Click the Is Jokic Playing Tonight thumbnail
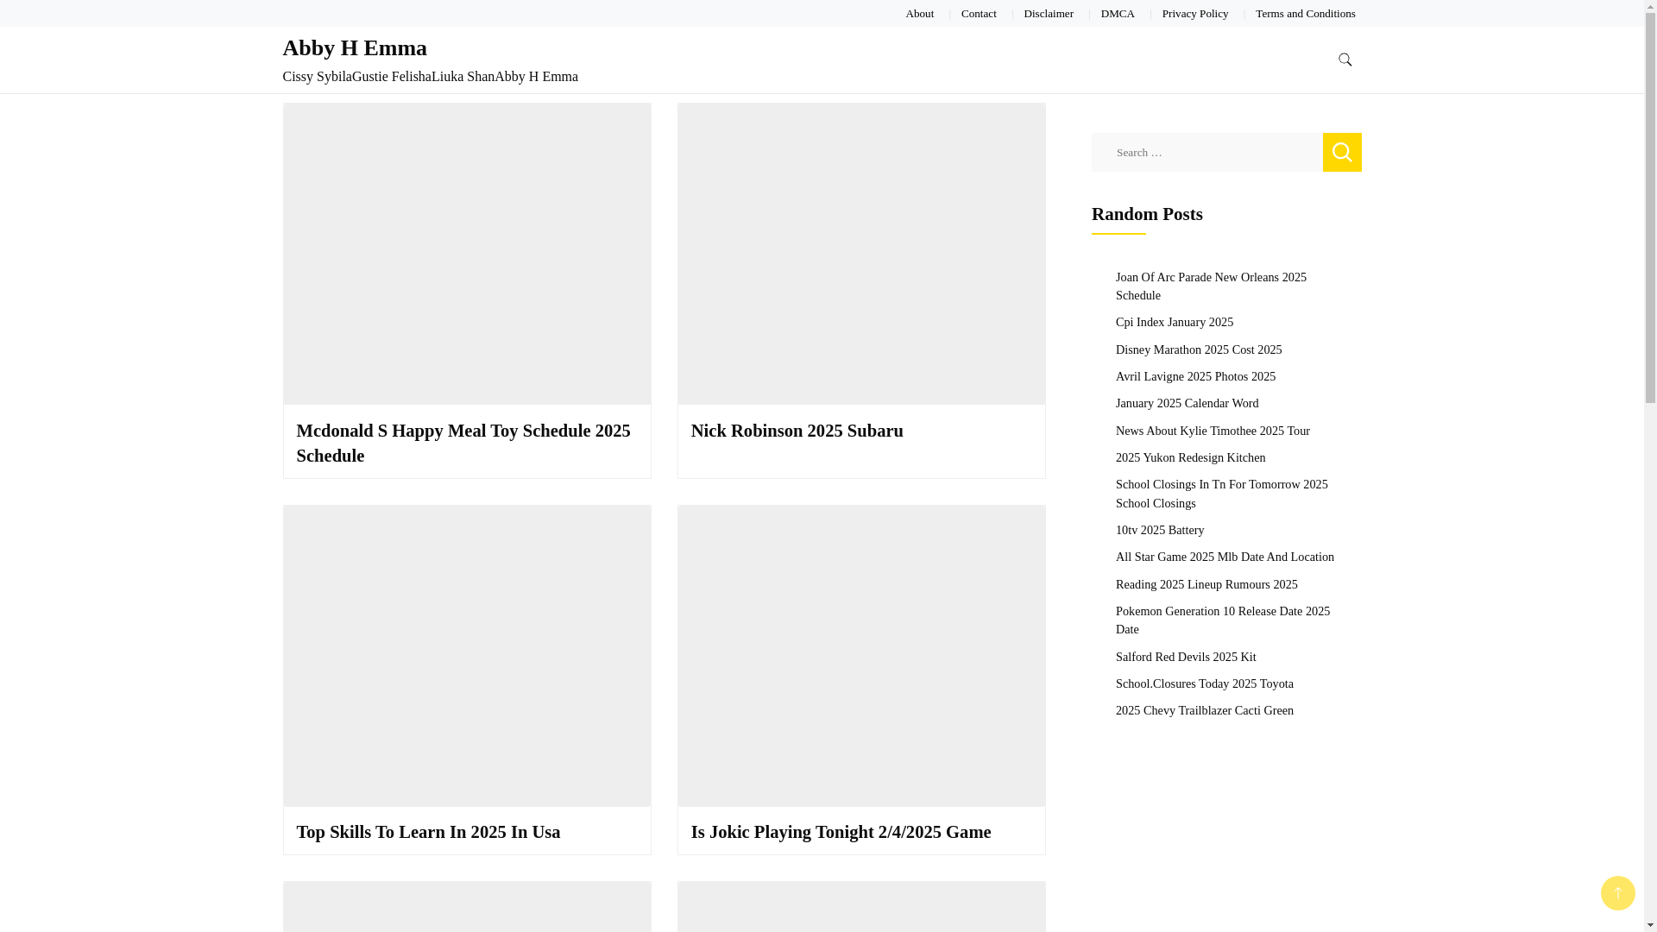This screenshot has height=932, width=1657. tap(861, 656)
